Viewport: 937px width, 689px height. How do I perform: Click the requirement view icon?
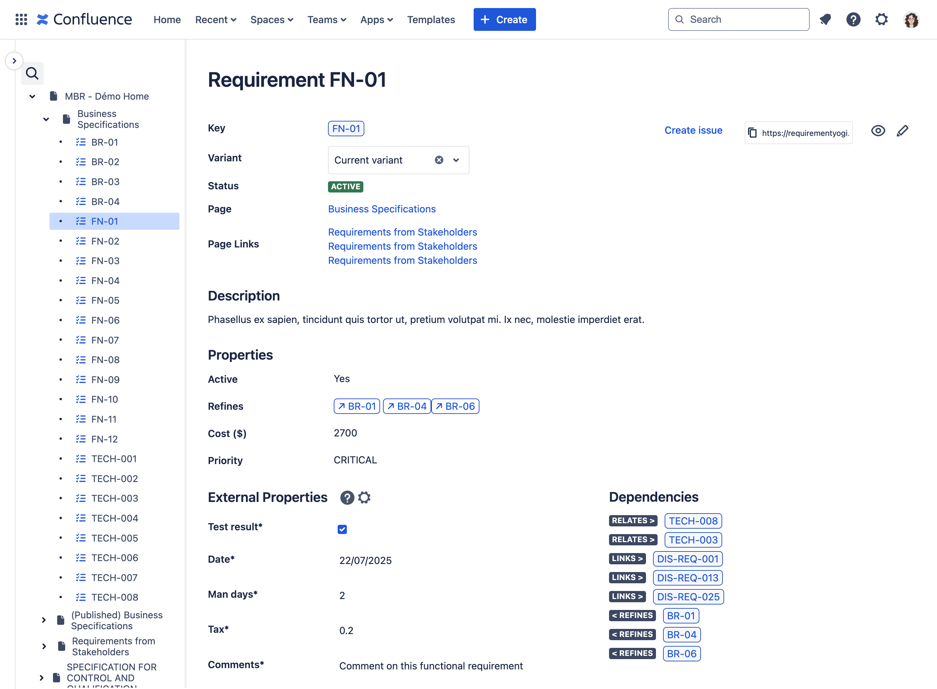(x=878, y=130)
